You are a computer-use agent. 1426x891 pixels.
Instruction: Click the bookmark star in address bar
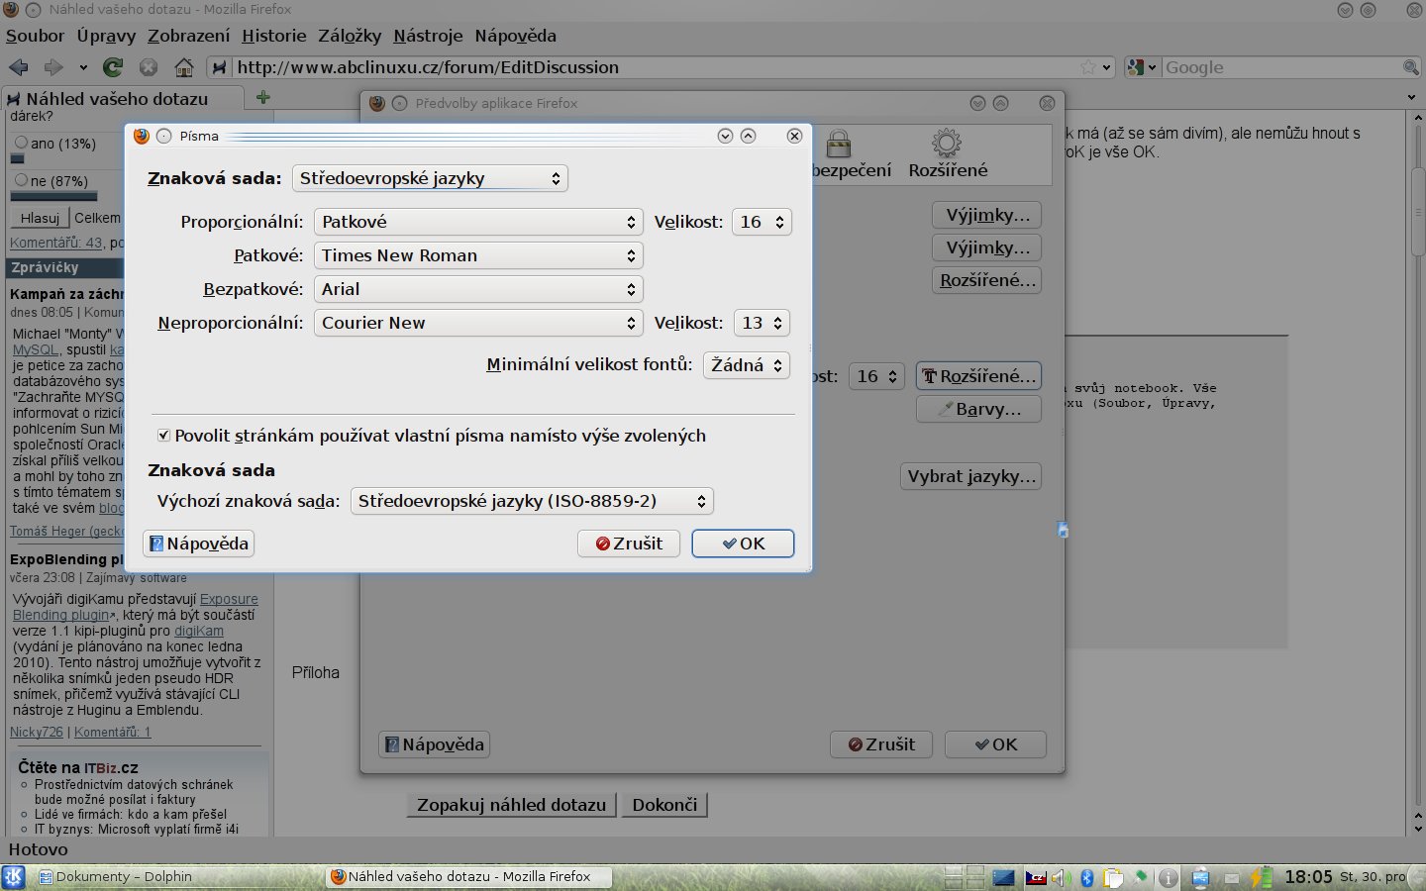click(1088, 67)
